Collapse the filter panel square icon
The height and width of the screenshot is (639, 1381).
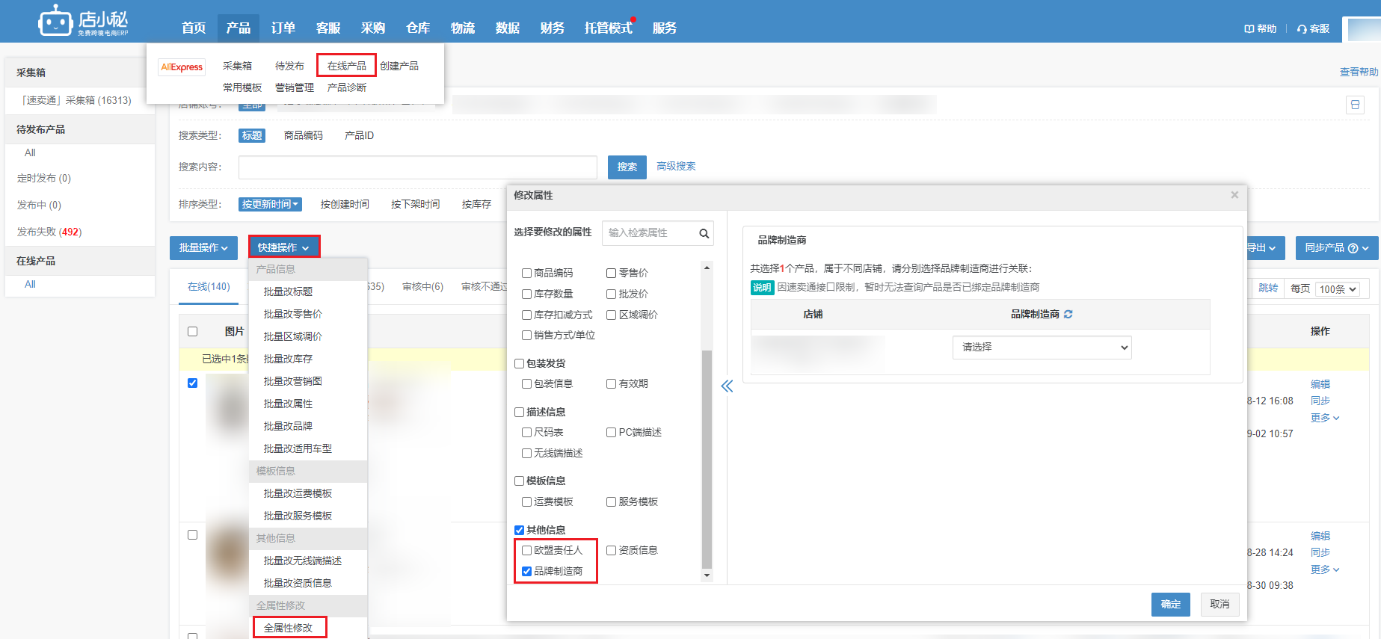[1355, 105]
